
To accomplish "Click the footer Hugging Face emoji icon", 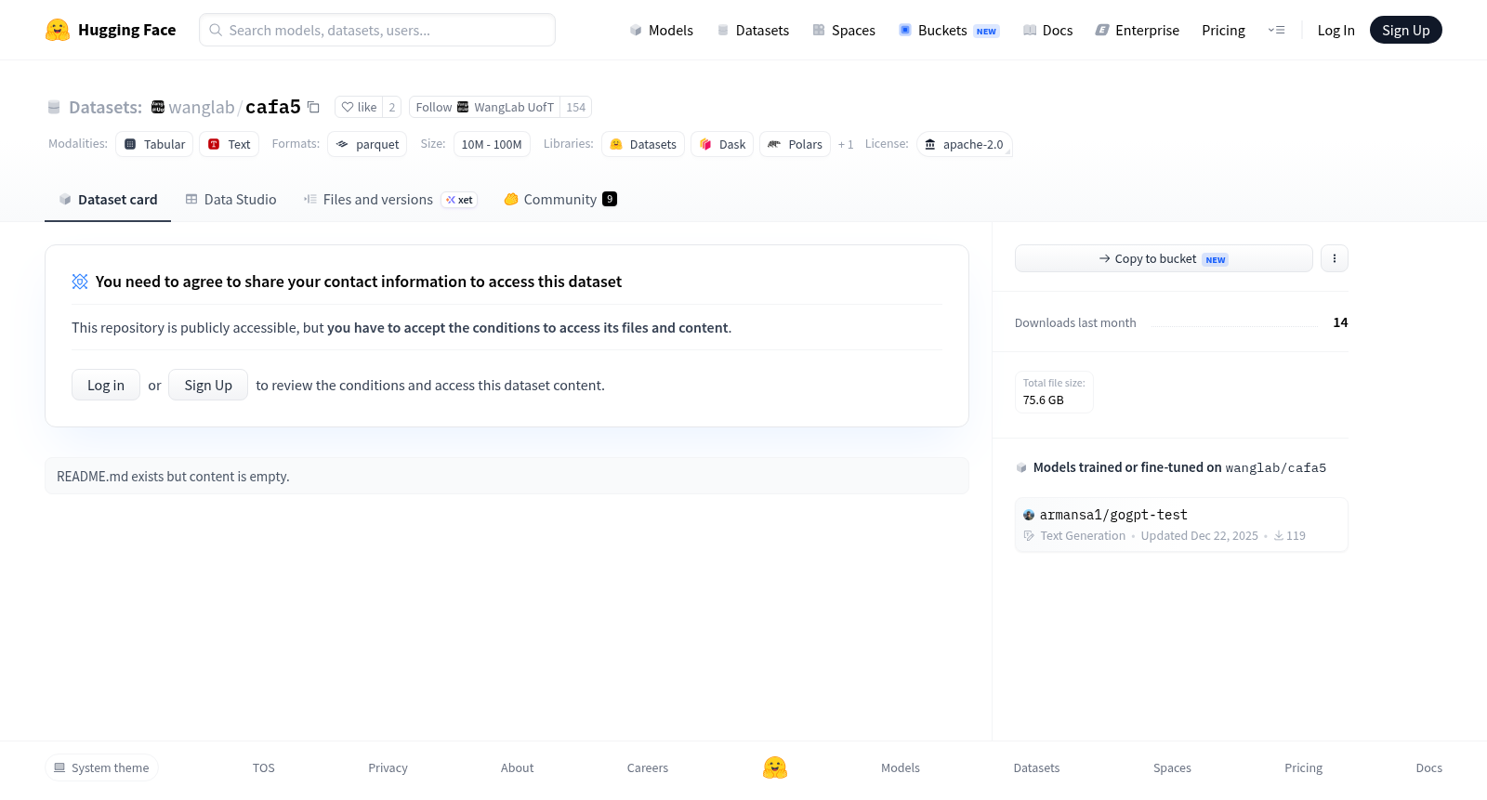I will [775, 767].
